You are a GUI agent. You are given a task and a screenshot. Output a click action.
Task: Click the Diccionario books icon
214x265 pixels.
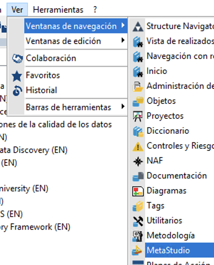coord(138,131)
